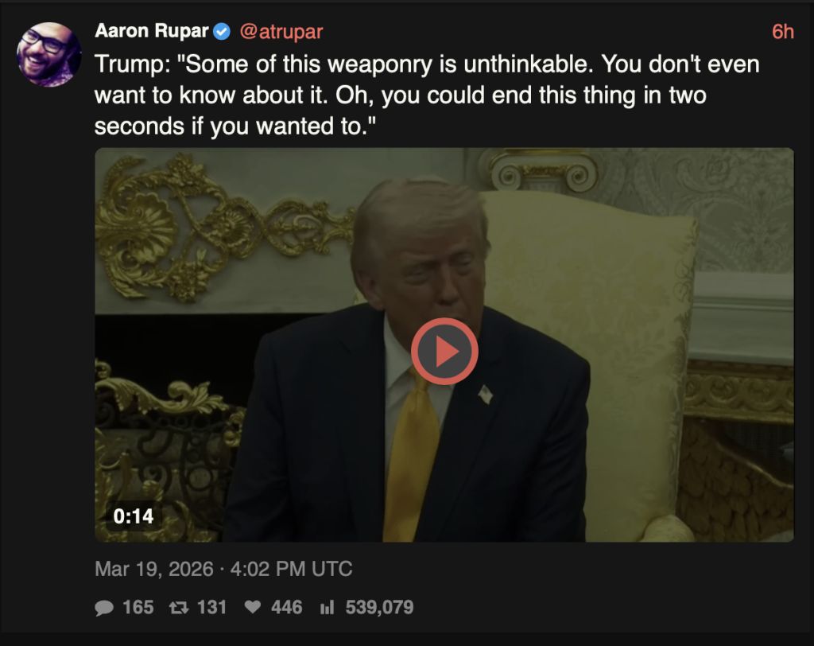Image resolution: width=814 pixels, height=646 pixels.
Task: Click the Aaron Rupar display name
Action: click(152, 31)
